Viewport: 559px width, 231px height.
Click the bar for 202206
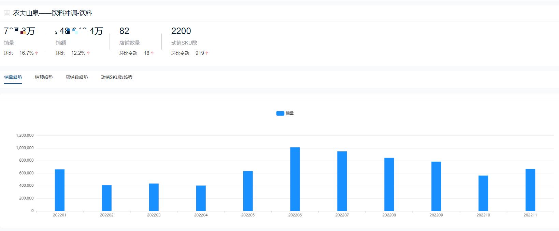[x=295, y=179]
